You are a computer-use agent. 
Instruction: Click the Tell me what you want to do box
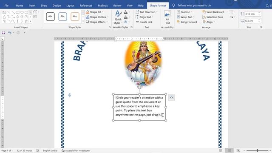(x=194, y=6)
